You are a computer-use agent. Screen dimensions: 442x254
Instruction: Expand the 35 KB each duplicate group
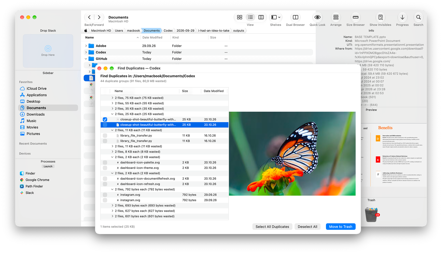[112, 109]
